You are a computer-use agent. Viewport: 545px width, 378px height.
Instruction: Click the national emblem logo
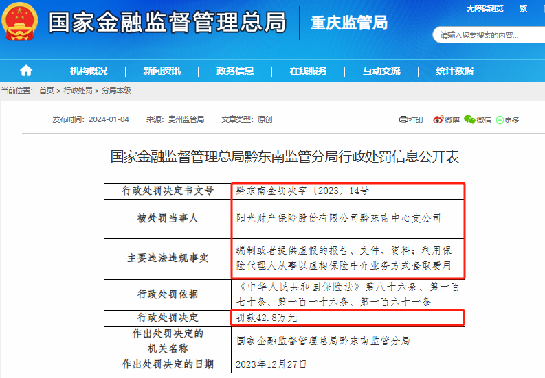click(x=19, y=21)
